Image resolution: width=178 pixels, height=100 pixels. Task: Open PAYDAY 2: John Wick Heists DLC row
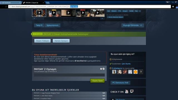pos(69,96)
